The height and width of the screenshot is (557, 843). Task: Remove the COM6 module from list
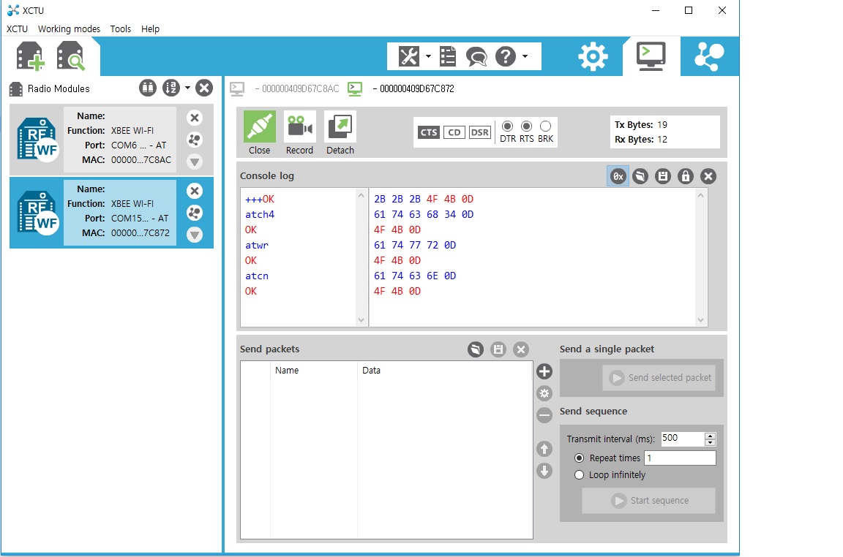point(195,118)
